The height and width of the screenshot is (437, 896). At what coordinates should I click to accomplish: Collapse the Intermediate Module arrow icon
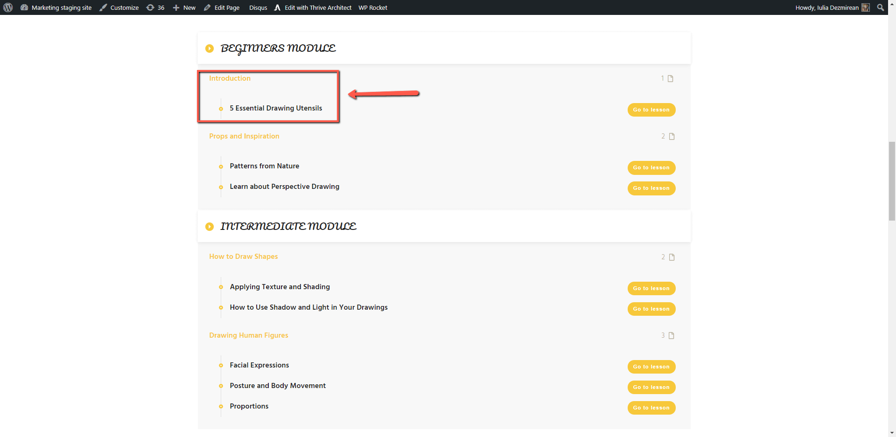click(x=210, y=227)
